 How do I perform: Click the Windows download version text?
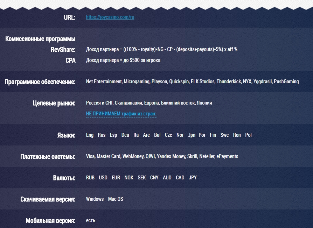pyautogui.click(x=95, y=199)
